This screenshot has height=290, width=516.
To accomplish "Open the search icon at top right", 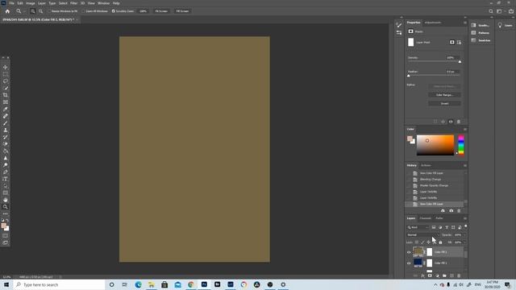I will click(491, 11).
